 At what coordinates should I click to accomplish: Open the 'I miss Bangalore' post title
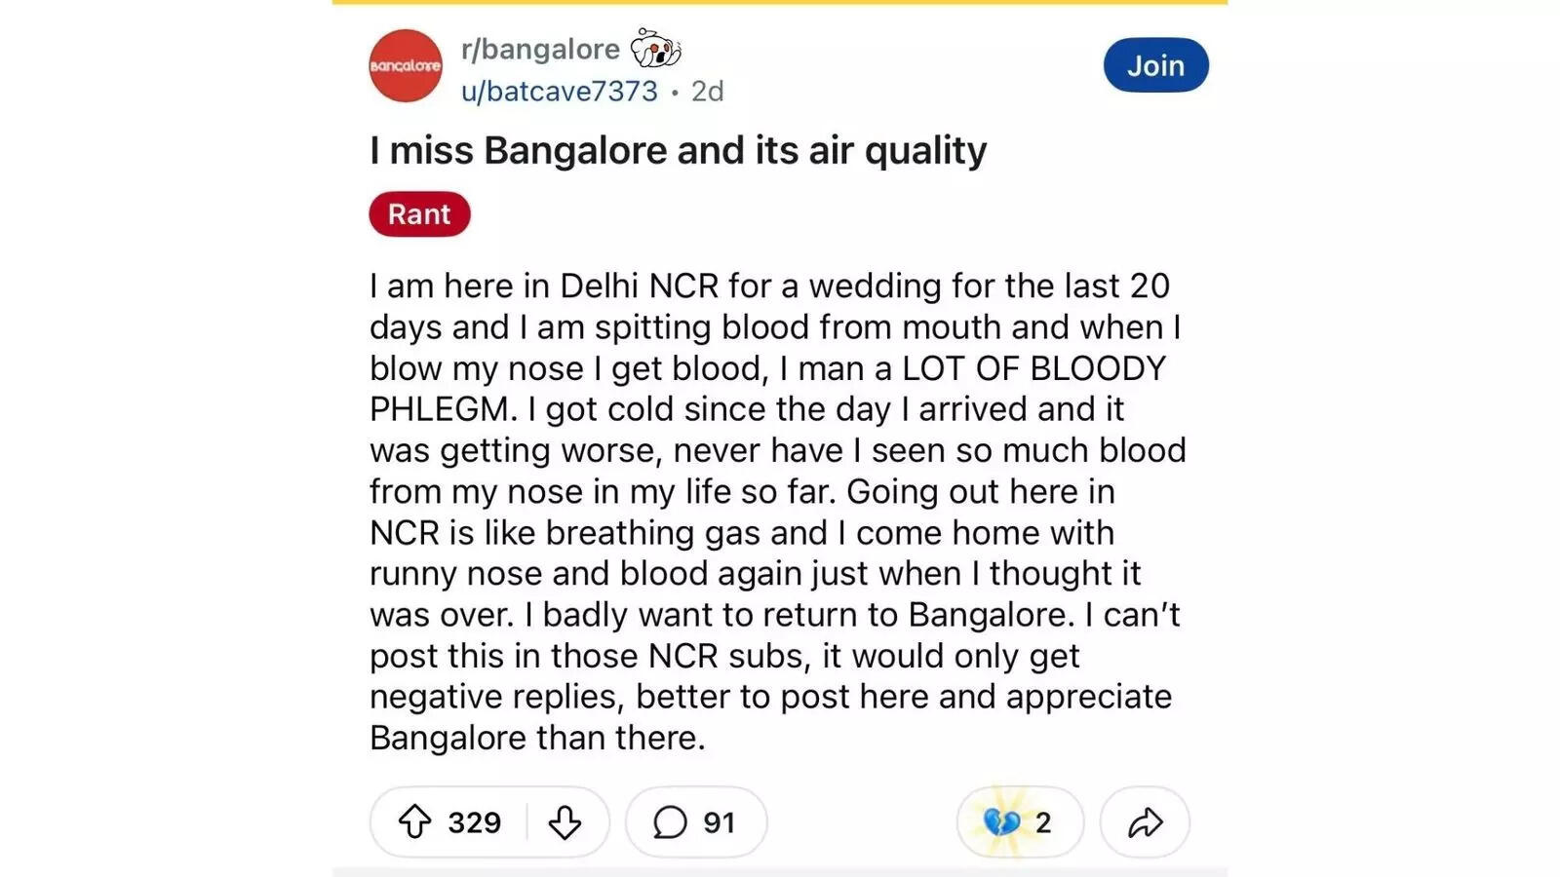coord(678,150)
